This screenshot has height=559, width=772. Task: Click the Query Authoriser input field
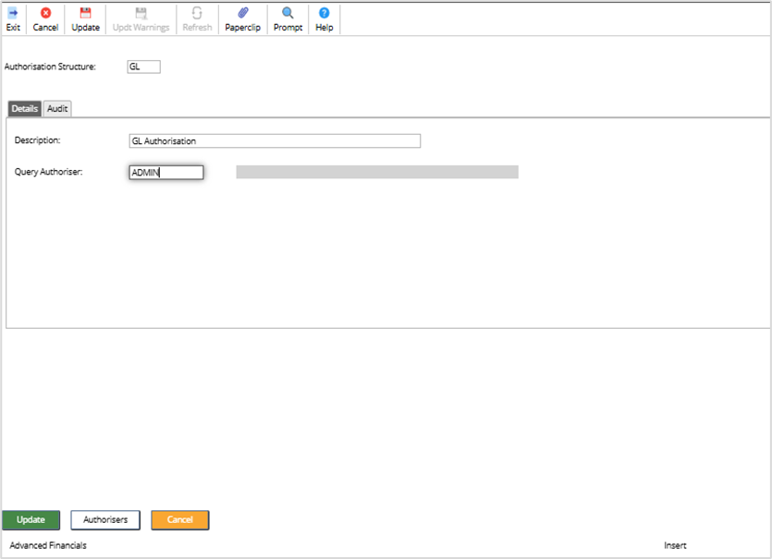(166, 172)
